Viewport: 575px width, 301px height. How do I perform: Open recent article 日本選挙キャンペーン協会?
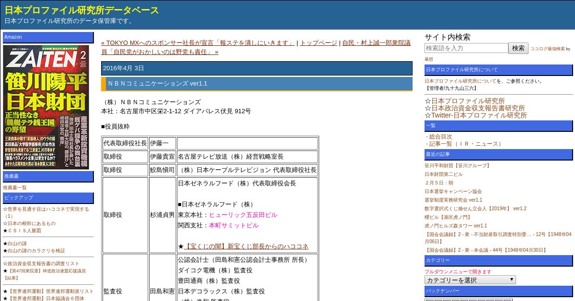tap(453, 192)
